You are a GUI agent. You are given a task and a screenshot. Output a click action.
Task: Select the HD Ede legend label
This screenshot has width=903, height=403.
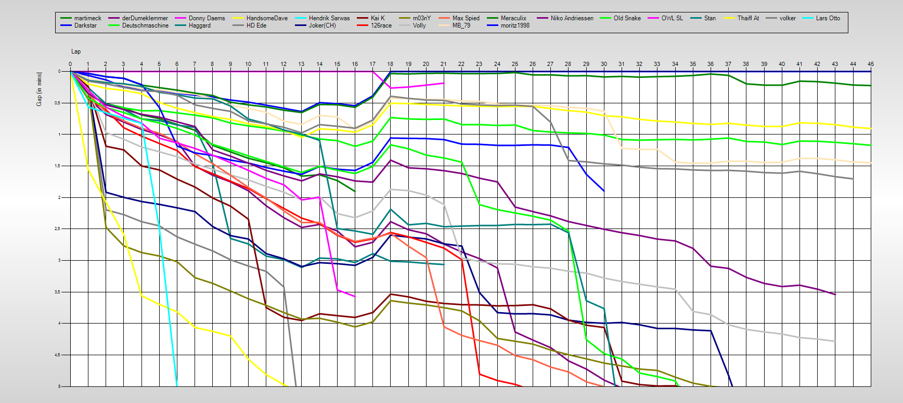click(256, 25)
